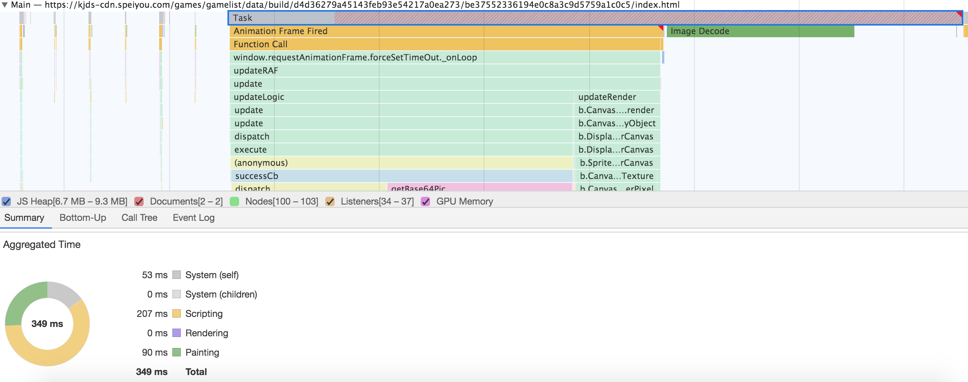Viewport: 968px width, 382px height.
Task: Switch to the Bottom-Up tab
Action: coord(83,218)
